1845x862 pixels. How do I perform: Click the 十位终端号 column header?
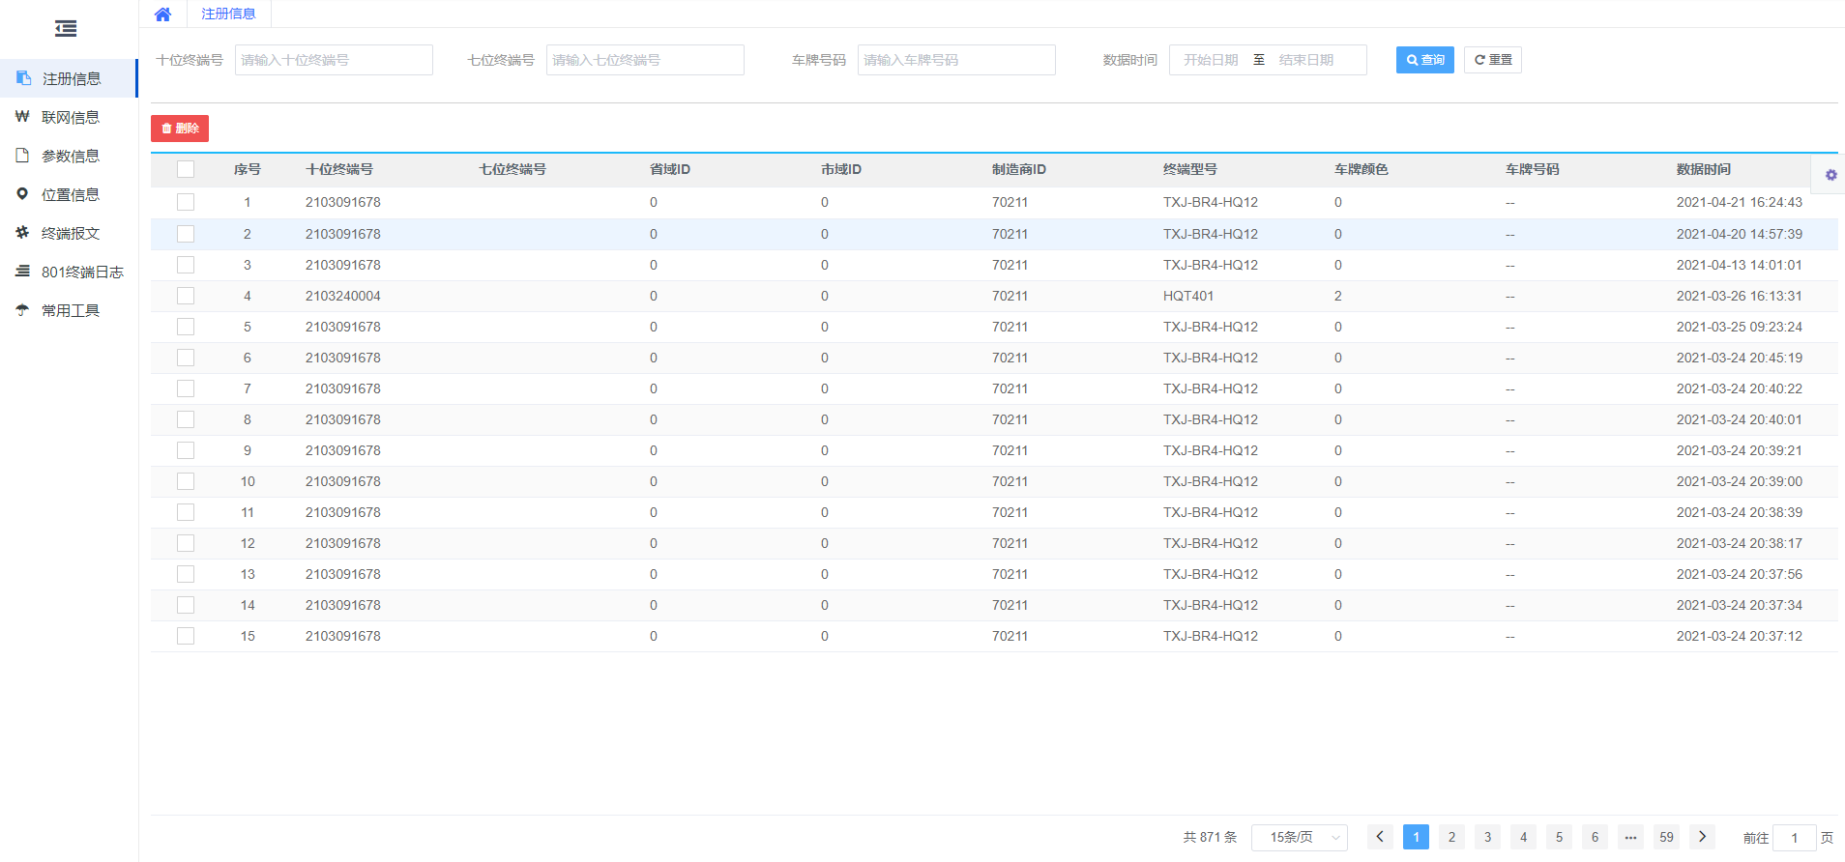[339, 169]
